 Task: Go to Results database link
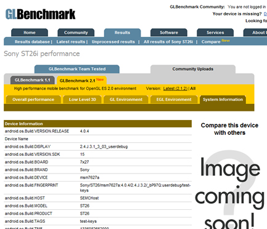point(32,42)
